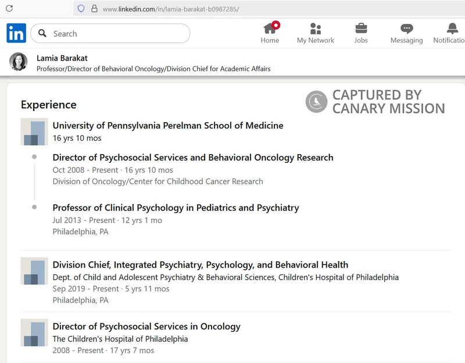Go to the Home tab
Image resolution: width=465 pixels, height=363 pixels.
click(270, 33)
